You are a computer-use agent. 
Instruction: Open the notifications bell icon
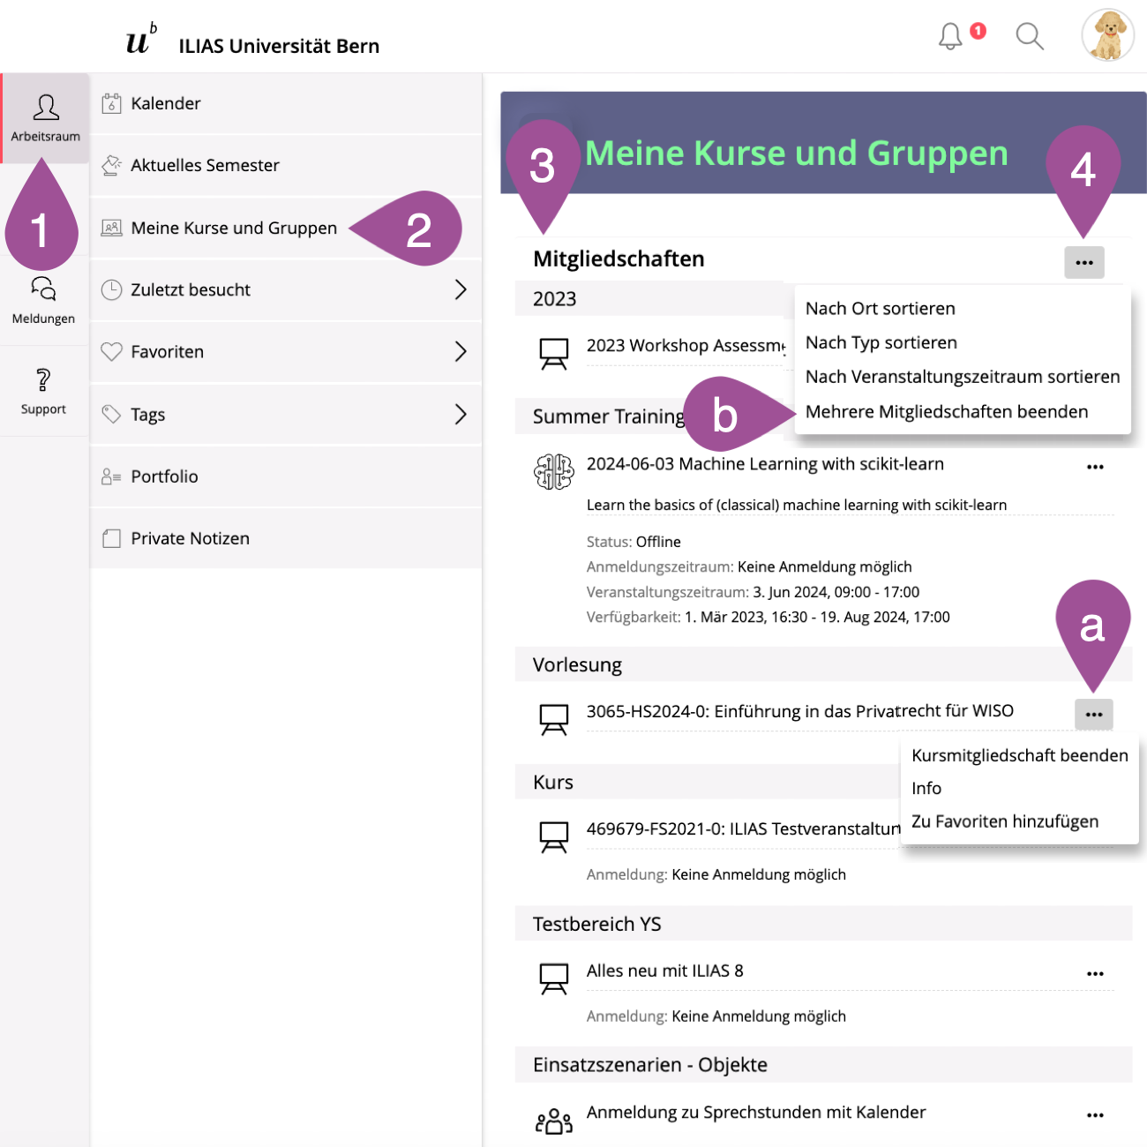coord(950,36)
